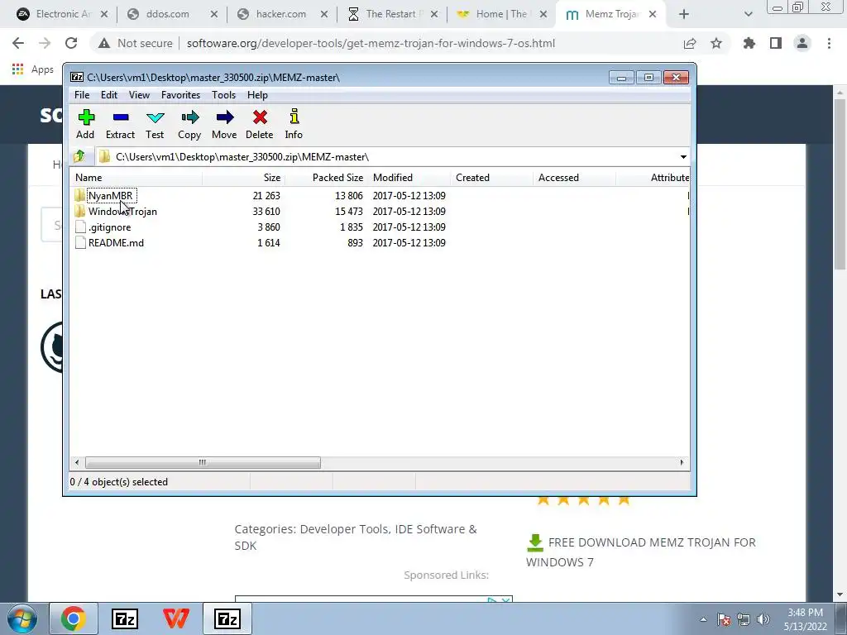Viewport: 847px width, 635px height.
Task: Reload the page in Chrome
Action: (x=71, y=43)
